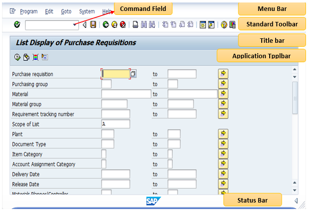Click the Purchasing group from field
309x211 pixels.
[x=106, y=84]
